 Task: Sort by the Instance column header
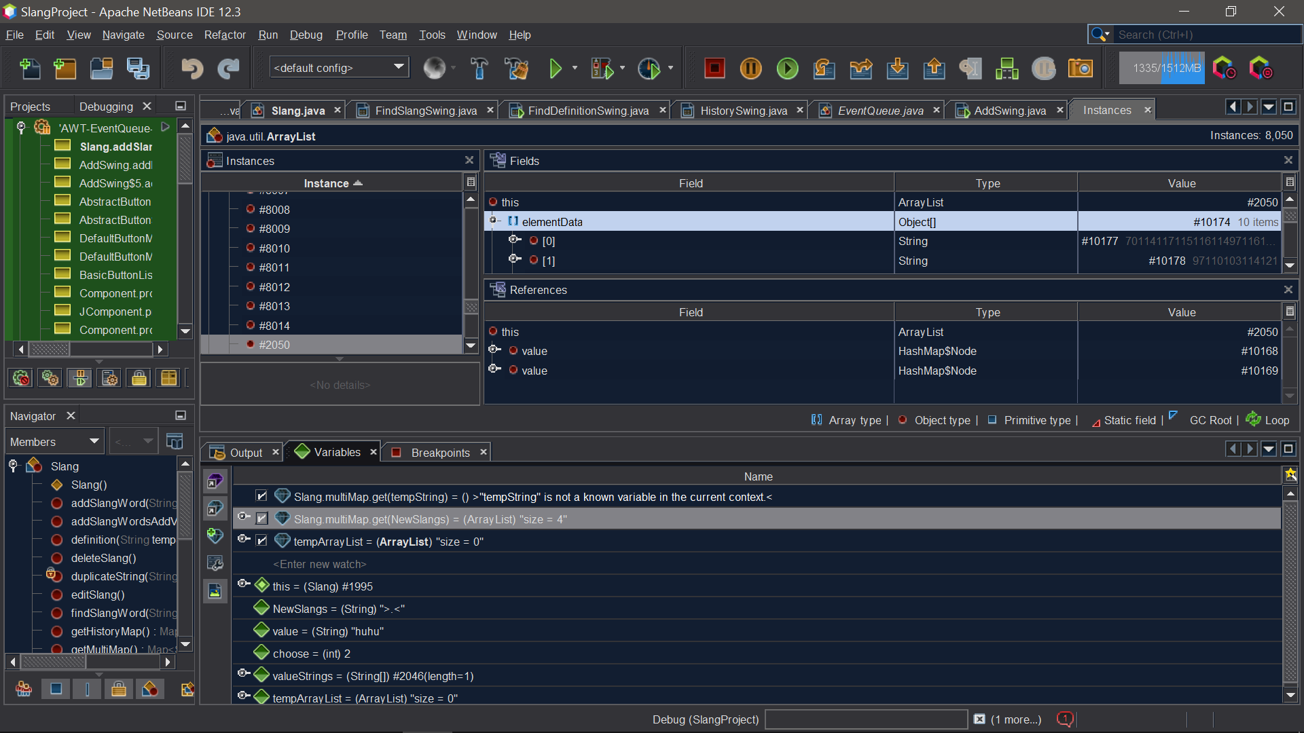[x=333, y=183]
